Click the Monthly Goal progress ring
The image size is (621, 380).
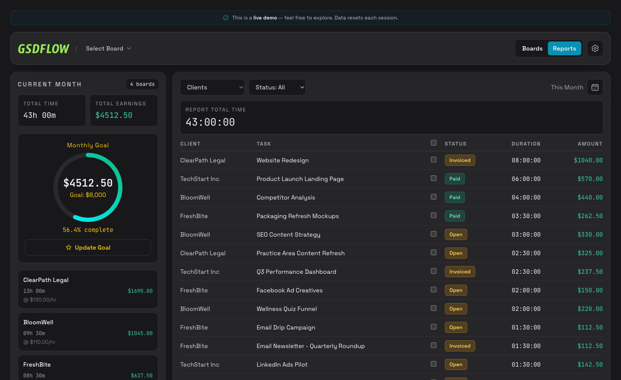click(x=88, y=187)
